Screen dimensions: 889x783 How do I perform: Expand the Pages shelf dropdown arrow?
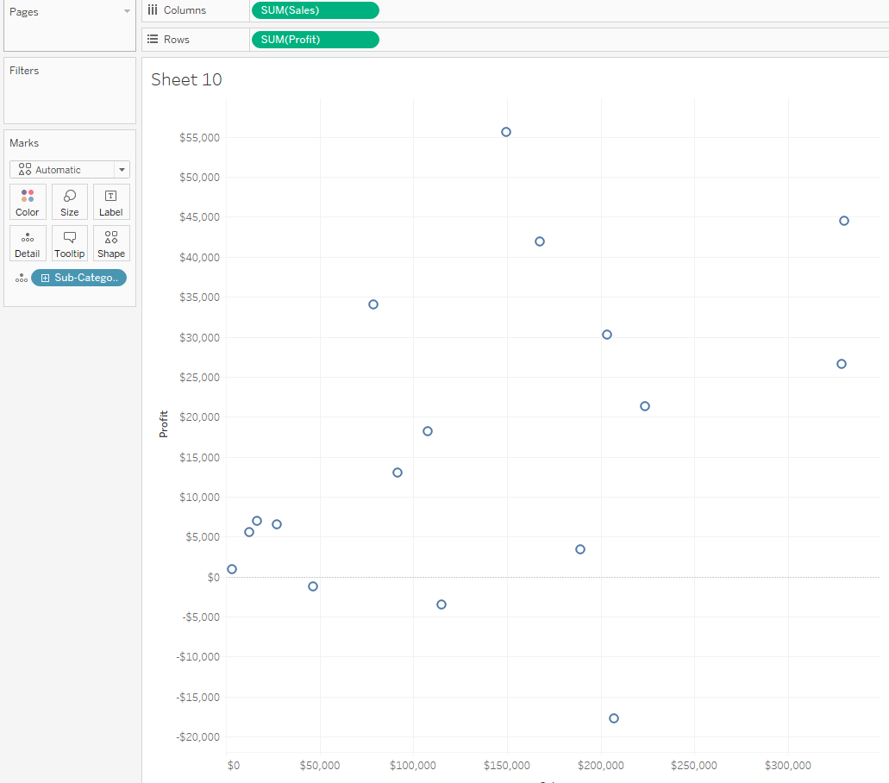126,11
